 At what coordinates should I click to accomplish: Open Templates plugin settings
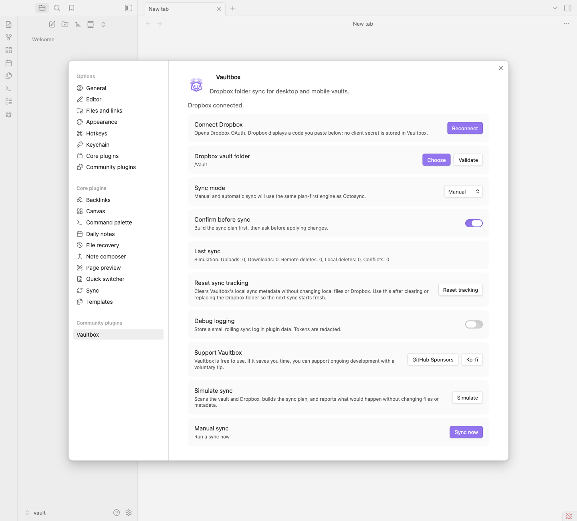(118, 302)
